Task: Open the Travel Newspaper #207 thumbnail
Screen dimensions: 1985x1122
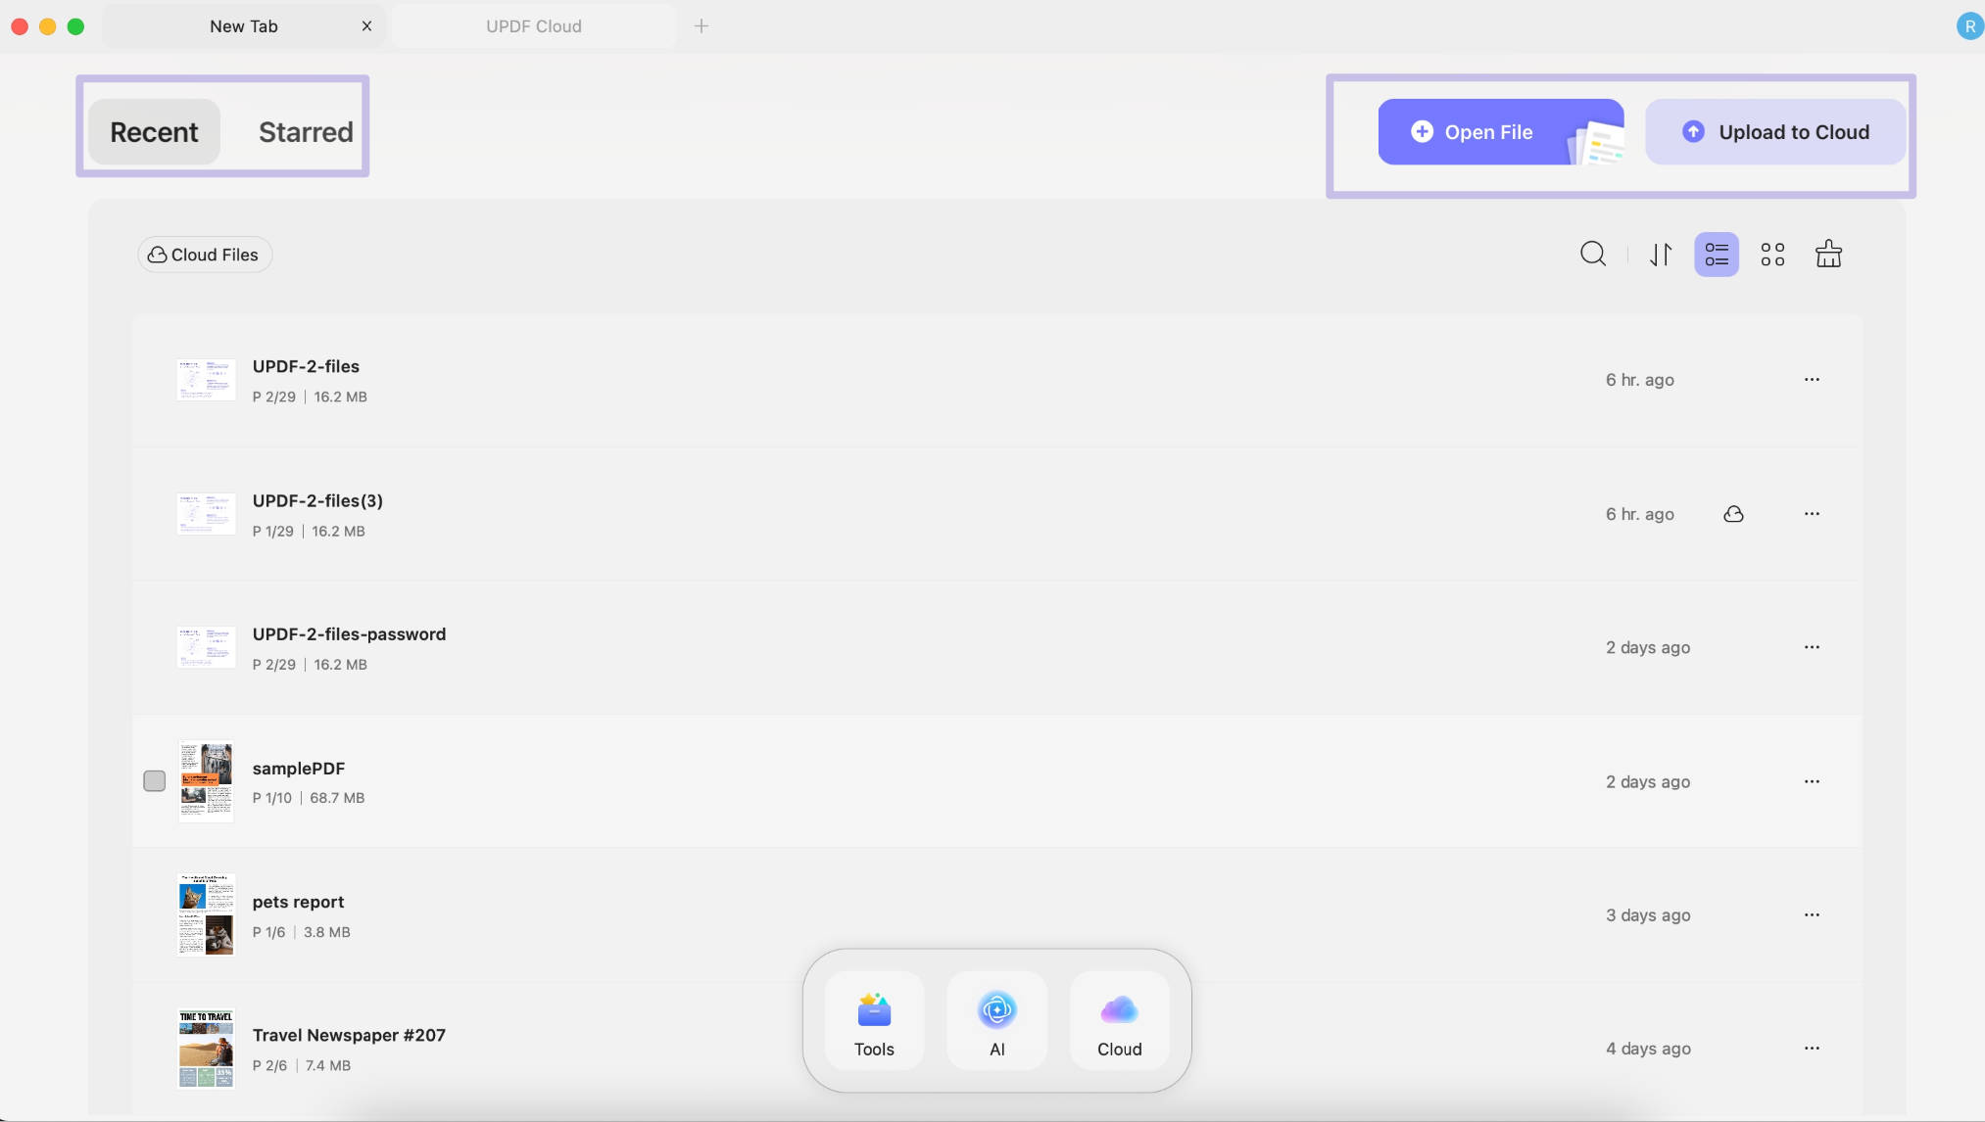Action: (206, 1049)
